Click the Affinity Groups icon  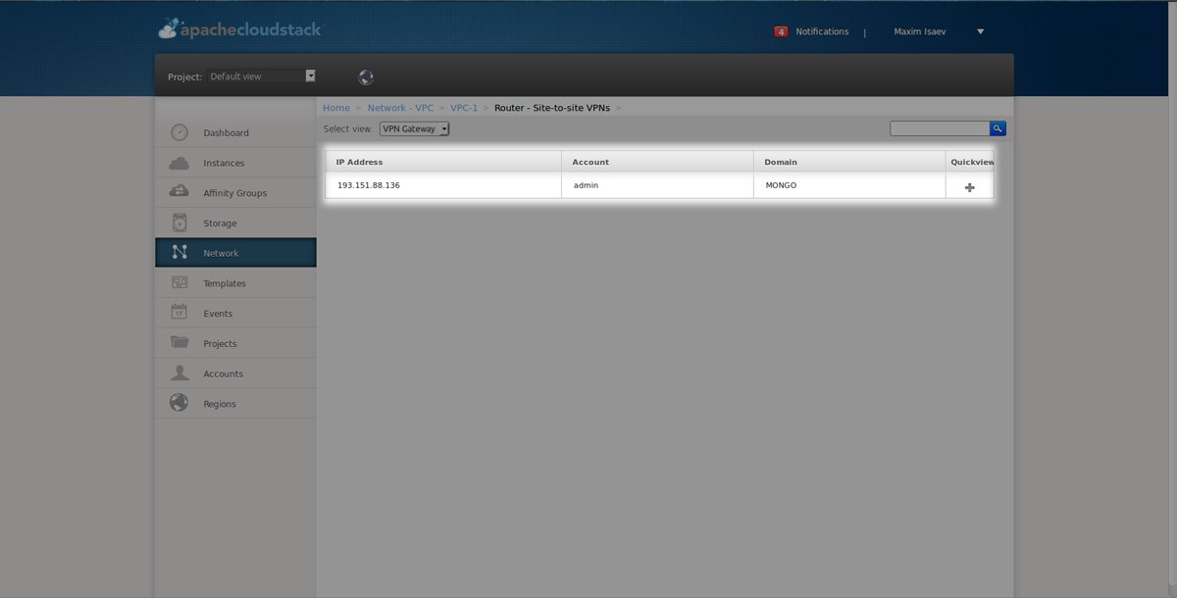[179, 192]
